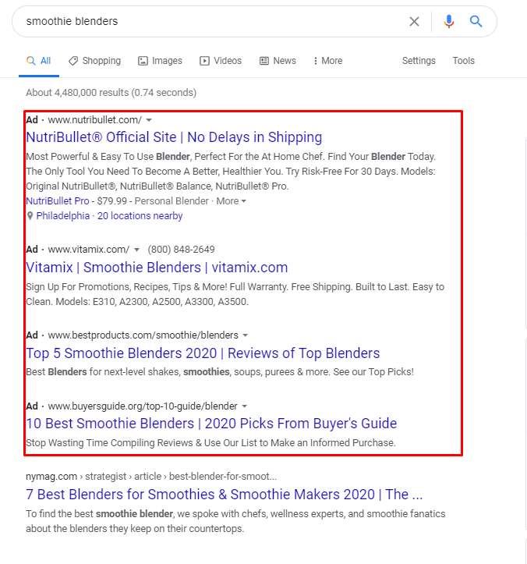Open the dropdown arrow after bestproducts.com URL
The width and height of the screenshot is (527, 564).
246,335
